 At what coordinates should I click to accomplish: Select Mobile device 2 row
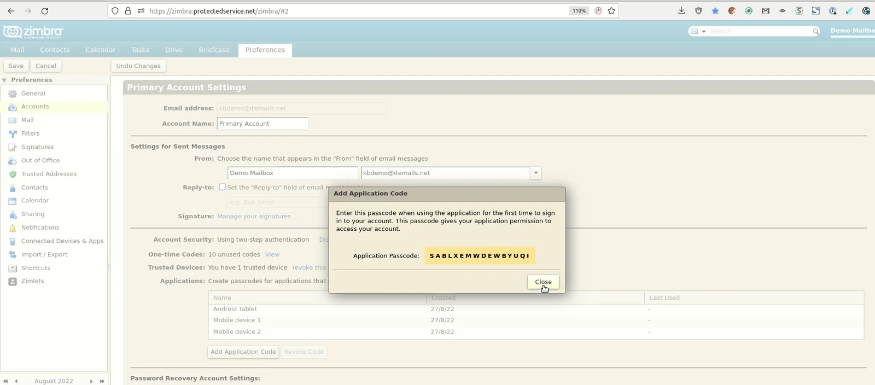click(x=536, y=332)
